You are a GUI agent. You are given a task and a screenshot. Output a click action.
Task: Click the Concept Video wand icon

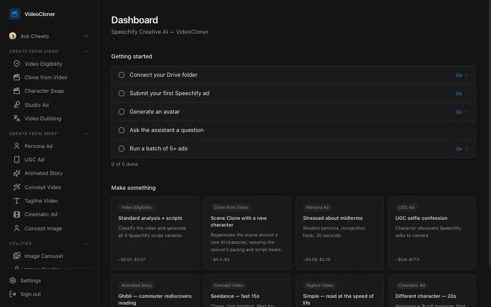[17, 187]
